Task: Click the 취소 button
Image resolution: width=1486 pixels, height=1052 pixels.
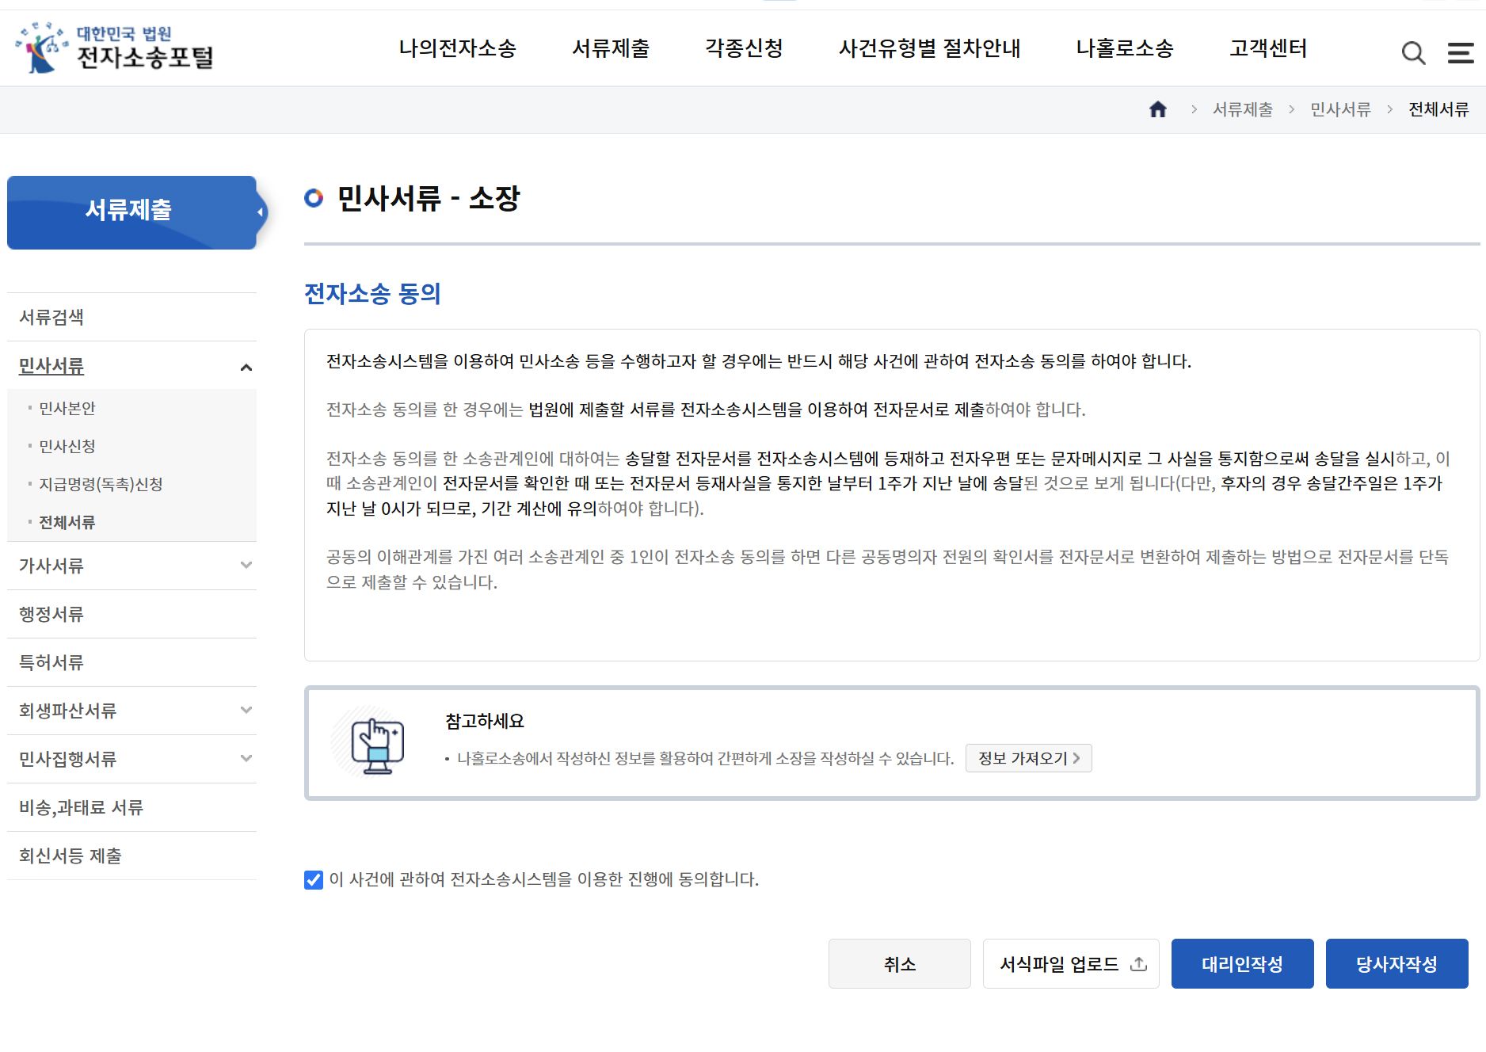Action: [x=900, y=964]
